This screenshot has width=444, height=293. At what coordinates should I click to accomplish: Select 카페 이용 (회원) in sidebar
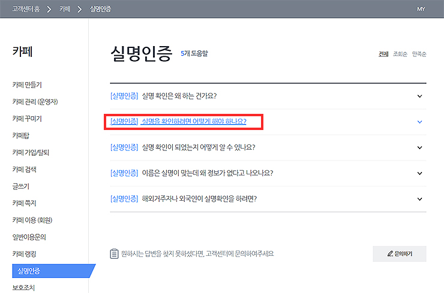click(x=32, y=220)
